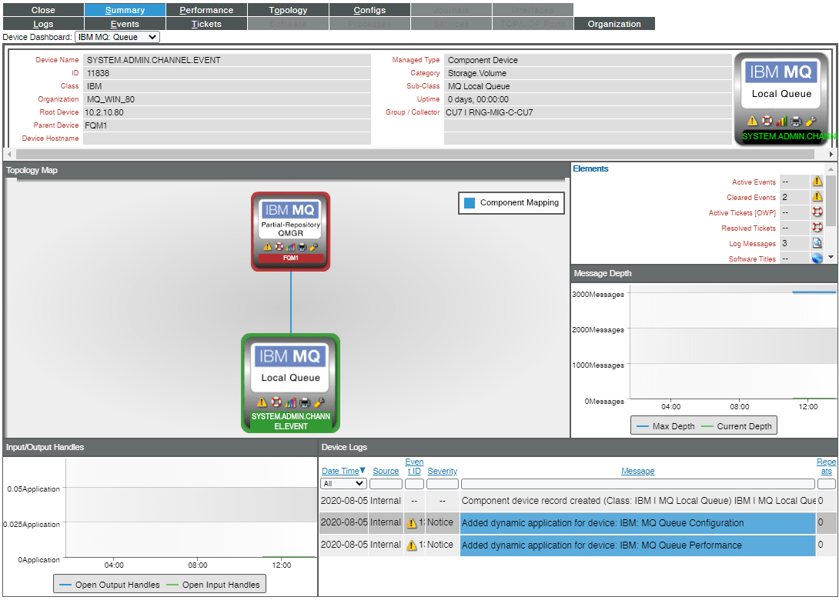Screen dimensions: 839x607
Task: Open the Configs tab
Action: point(369,10)
